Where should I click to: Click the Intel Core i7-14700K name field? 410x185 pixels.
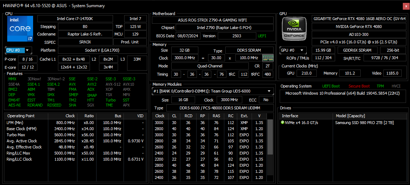coord(75,19)
